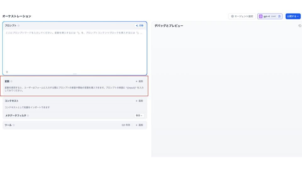Focus the プロンプト text input area

75,50
